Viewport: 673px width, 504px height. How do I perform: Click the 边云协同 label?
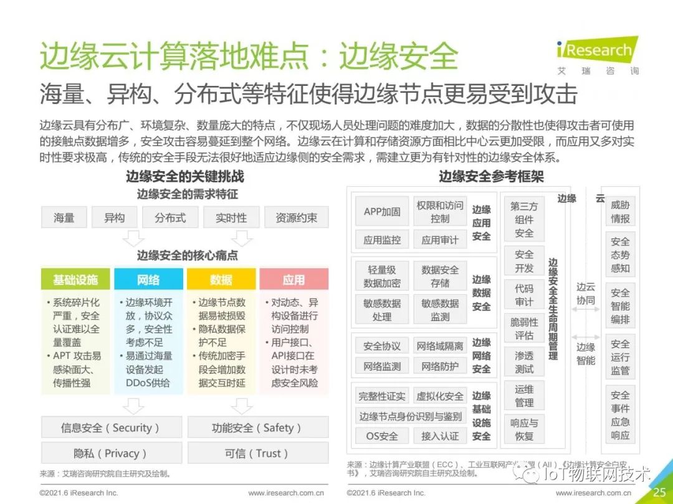click(x=586, y=293)
